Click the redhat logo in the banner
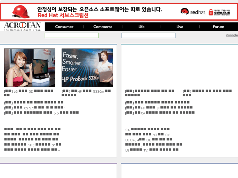Screen dimensions: 238x178 tap(193, 12)
